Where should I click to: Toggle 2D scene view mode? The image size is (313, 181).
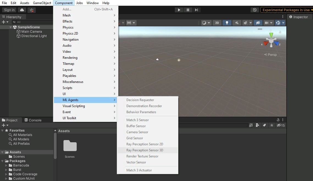(217, 23)
